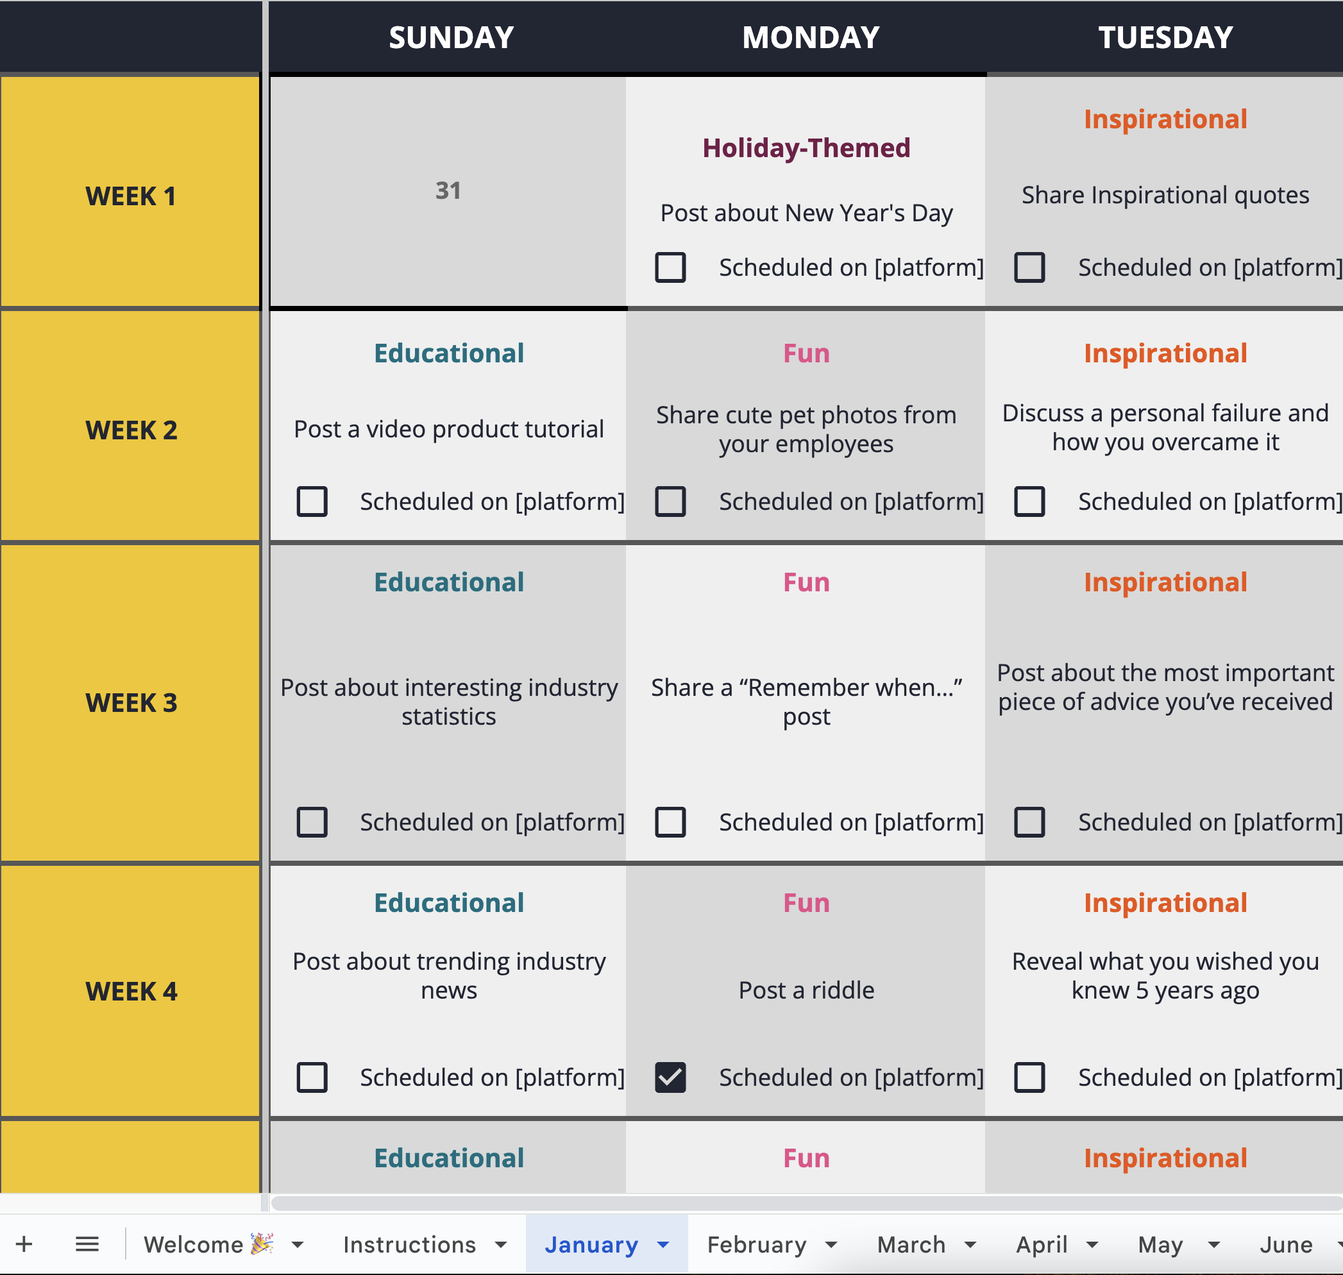Switch to the March sheet tab
The height and width of the screenshot is (1275, 1343).
click(911, 1244)
